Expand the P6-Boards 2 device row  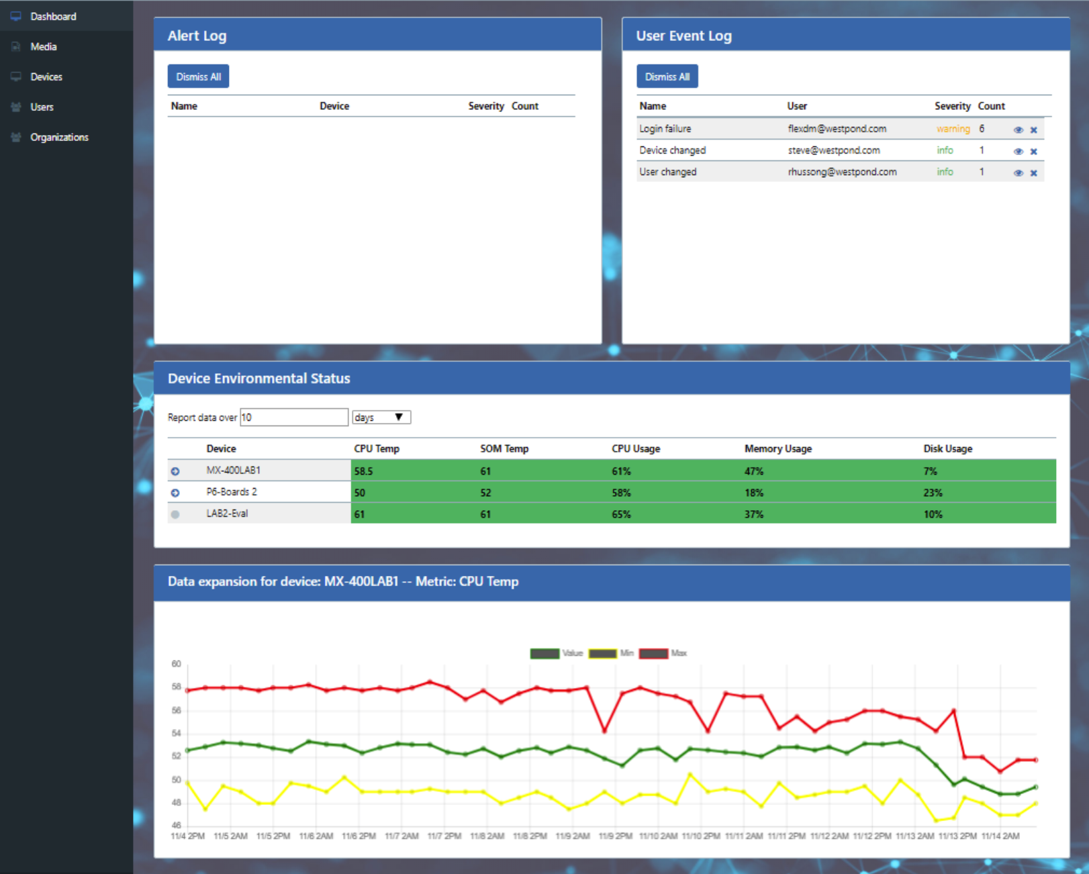(x=175, y=493)
